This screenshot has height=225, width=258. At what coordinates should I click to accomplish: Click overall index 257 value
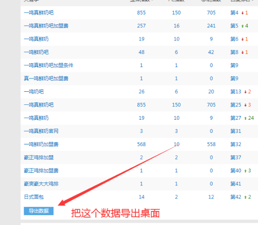tap(141, 26)
